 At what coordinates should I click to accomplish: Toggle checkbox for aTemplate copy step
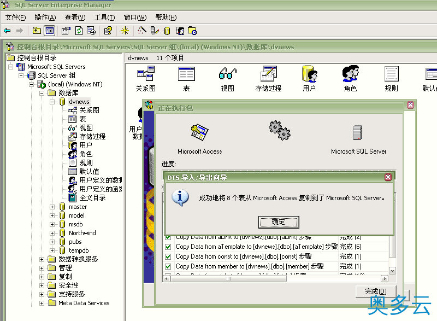(168, 247)
